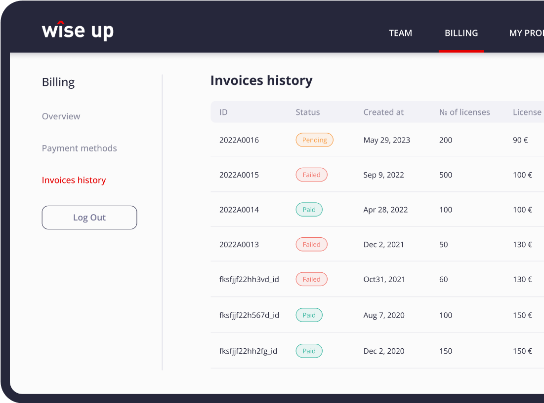Select the invoice row 2022A0013
Viewport: 544px width, 403px height.
tap(239, 244)
